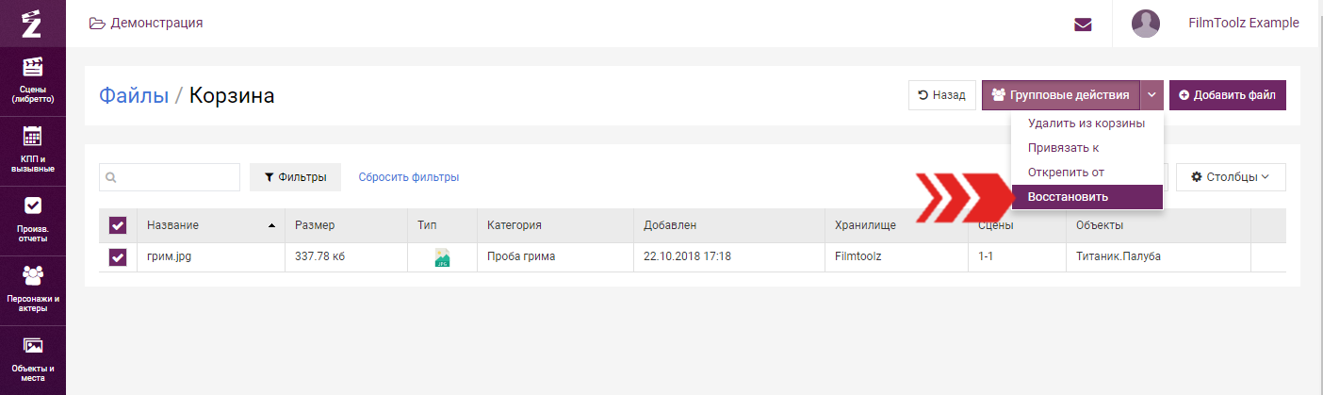Toggle the select-all checkbox in table header

point(118,225)
